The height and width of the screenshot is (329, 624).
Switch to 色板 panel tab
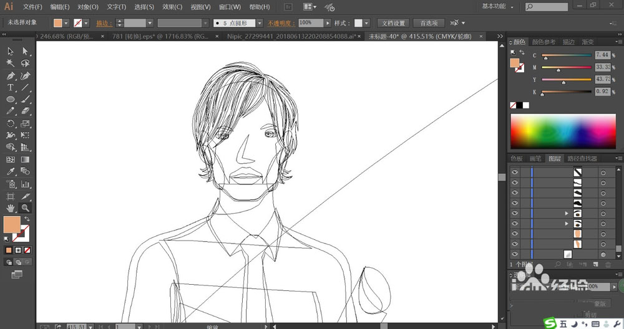click(x=517, y=158)
